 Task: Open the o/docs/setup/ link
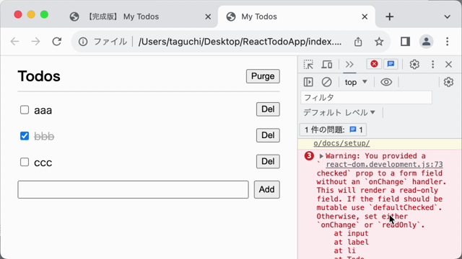(x=341, y=143)
